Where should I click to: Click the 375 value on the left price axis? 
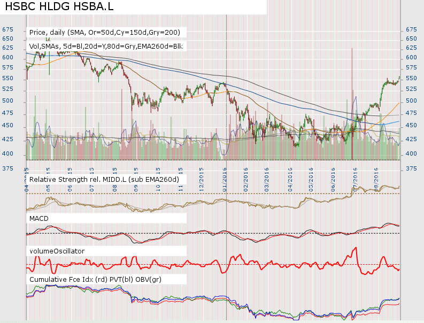point(7,168)
